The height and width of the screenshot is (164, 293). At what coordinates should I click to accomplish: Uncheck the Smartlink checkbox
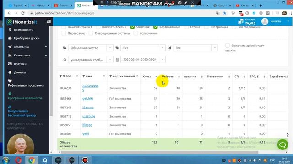132,27
